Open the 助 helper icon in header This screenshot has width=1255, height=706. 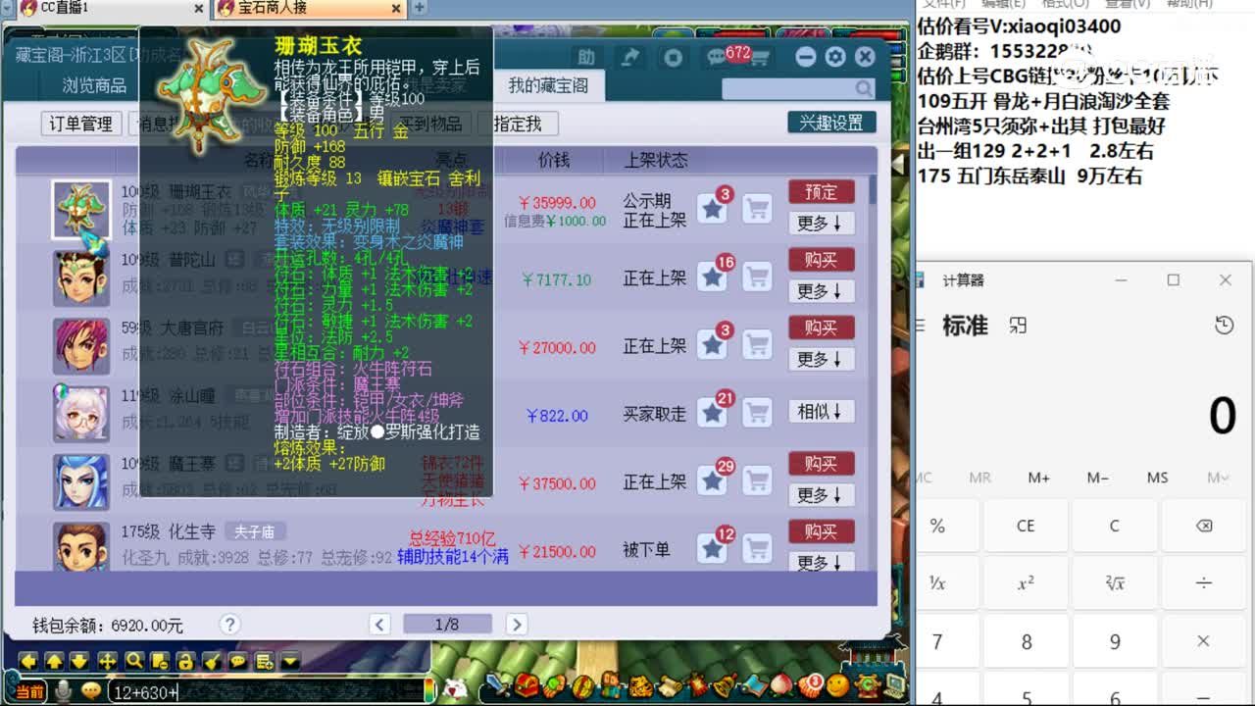pyautogui.click(x=586, y=57)
